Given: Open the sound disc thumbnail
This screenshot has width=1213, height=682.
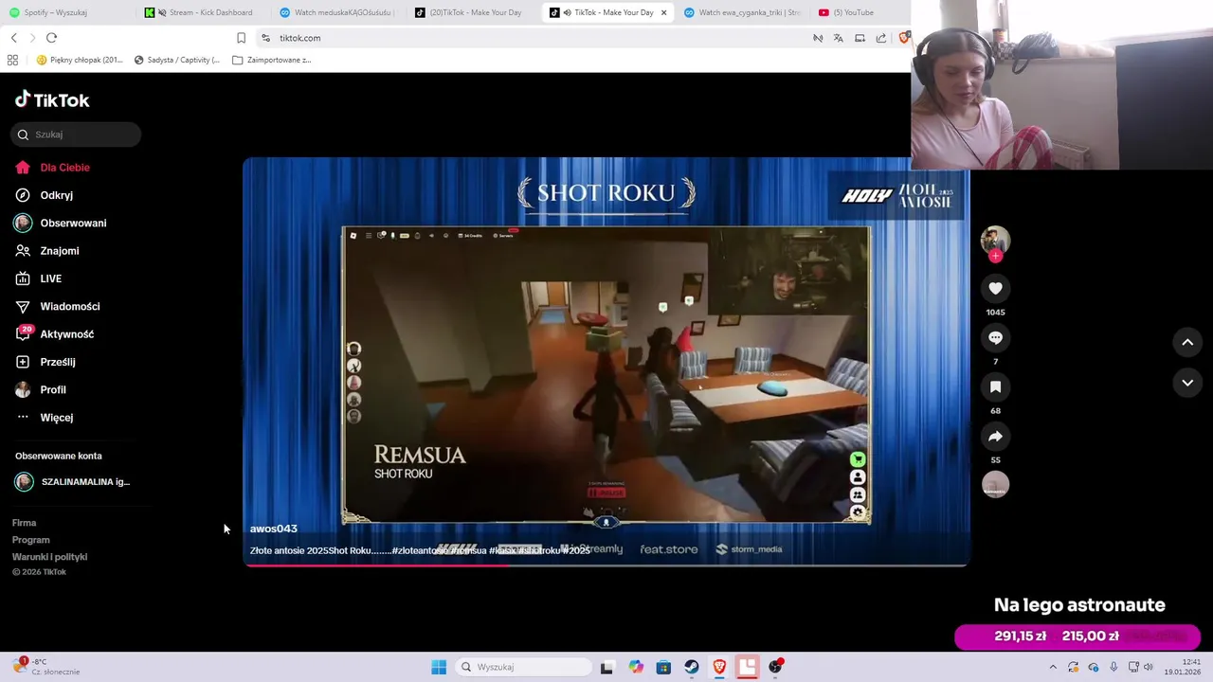Looking at the screenshot, I should tap(995, 485).
